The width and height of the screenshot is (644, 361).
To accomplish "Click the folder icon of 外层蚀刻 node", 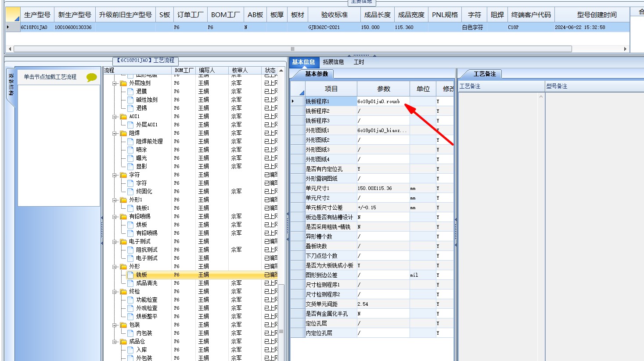I will (123, 83).
